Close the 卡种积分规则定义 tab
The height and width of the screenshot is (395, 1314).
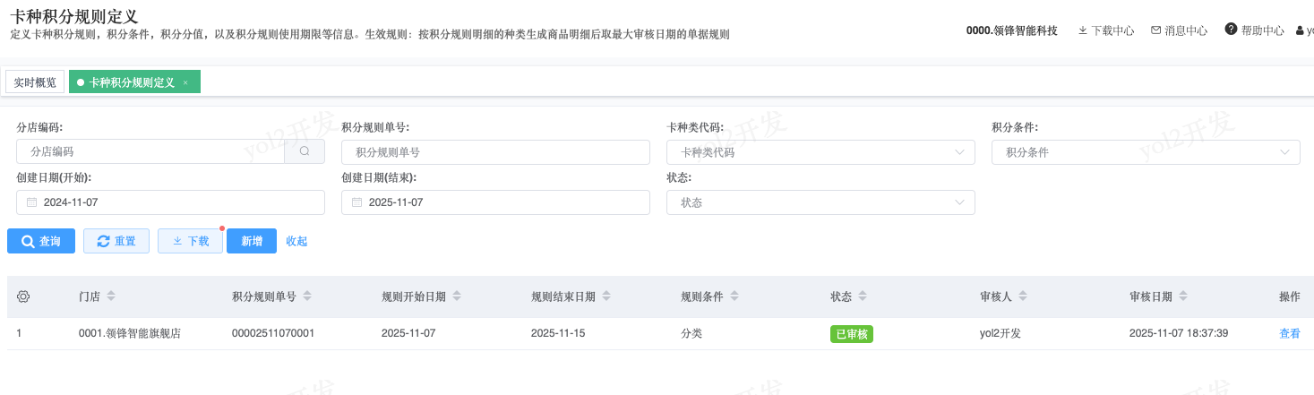(185, 82)
